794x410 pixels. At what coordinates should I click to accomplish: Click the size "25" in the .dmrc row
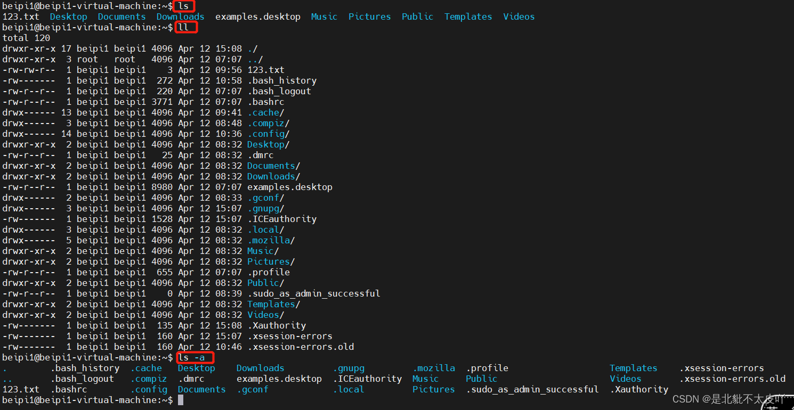coord(167,155)
